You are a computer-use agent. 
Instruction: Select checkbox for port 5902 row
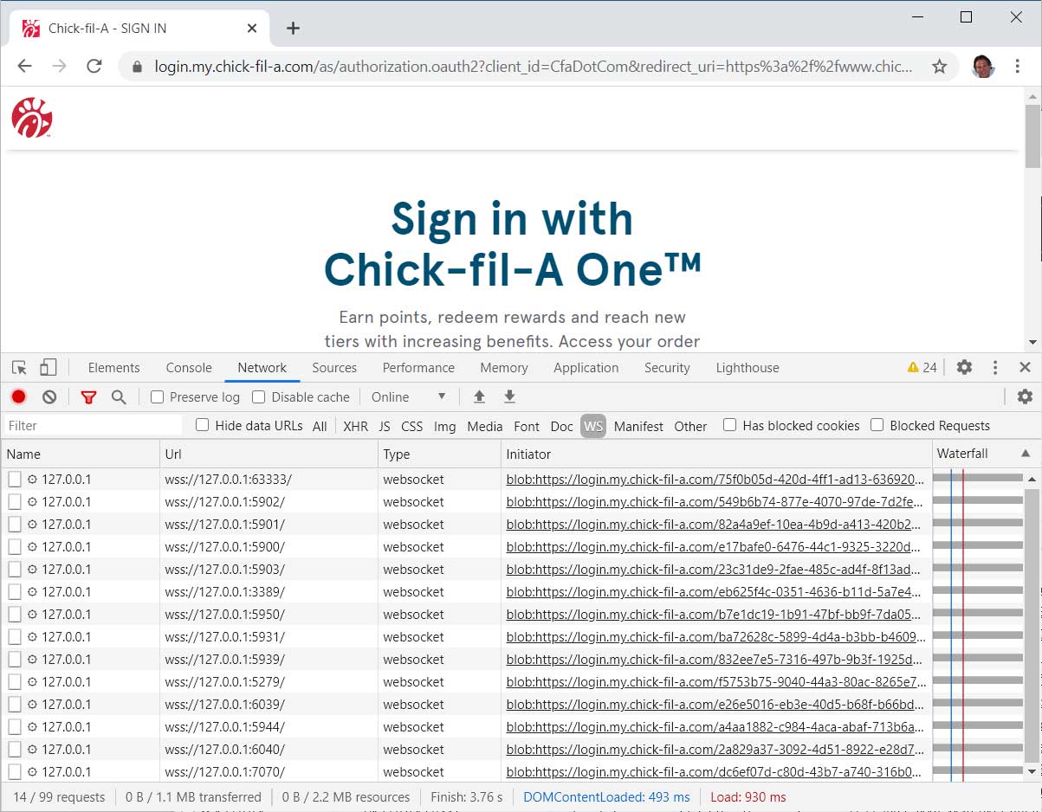click(15, 501)
